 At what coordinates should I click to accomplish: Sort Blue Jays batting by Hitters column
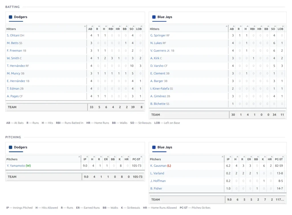coord(189,29)
